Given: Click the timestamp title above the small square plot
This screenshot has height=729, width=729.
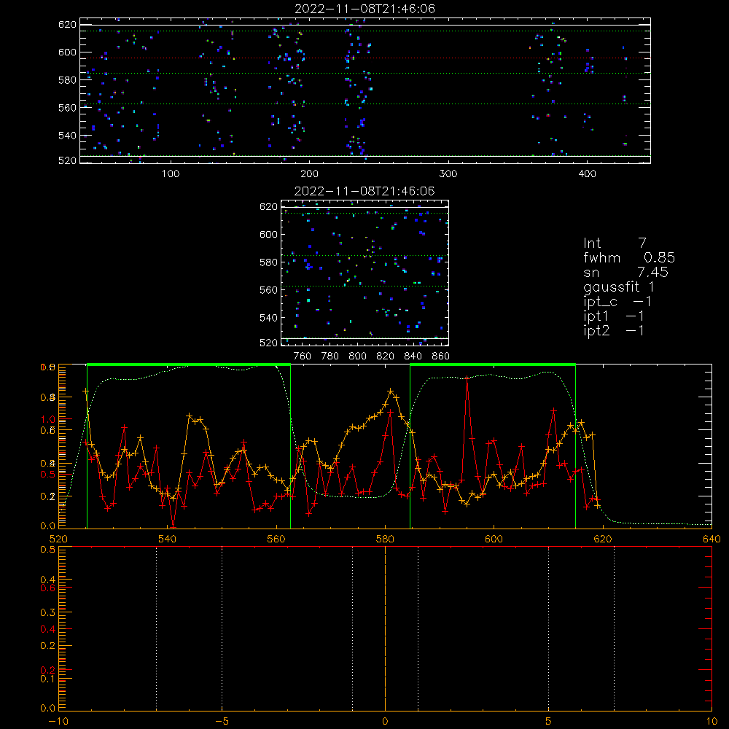Looking at the screenshot, I should click(365, 191).
